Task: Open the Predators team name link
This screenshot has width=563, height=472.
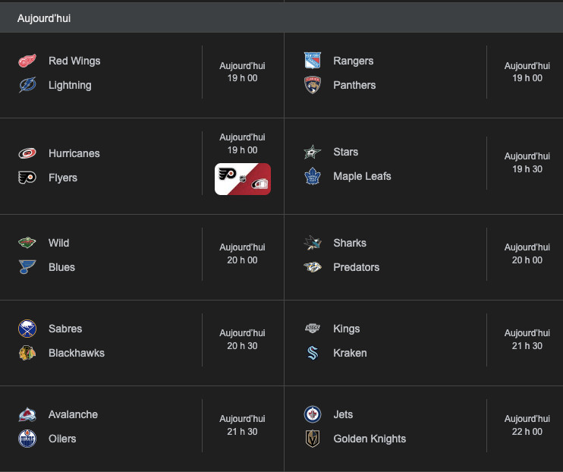Action: point(356,267)
